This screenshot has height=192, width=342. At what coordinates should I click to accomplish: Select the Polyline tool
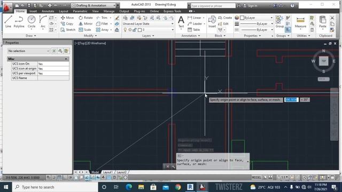point(19,21)
